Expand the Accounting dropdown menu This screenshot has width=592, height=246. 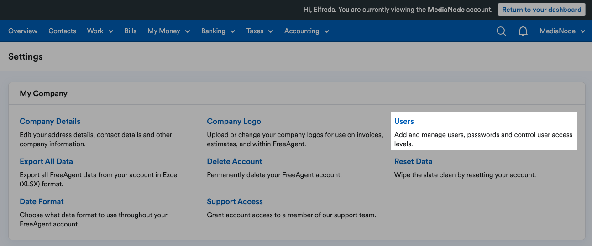click(307, 31)
